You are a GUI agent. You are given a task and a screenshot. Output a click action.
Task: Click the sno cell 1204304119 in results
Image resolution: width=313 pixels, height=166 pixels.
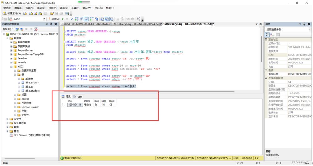(x=74, y=105)
